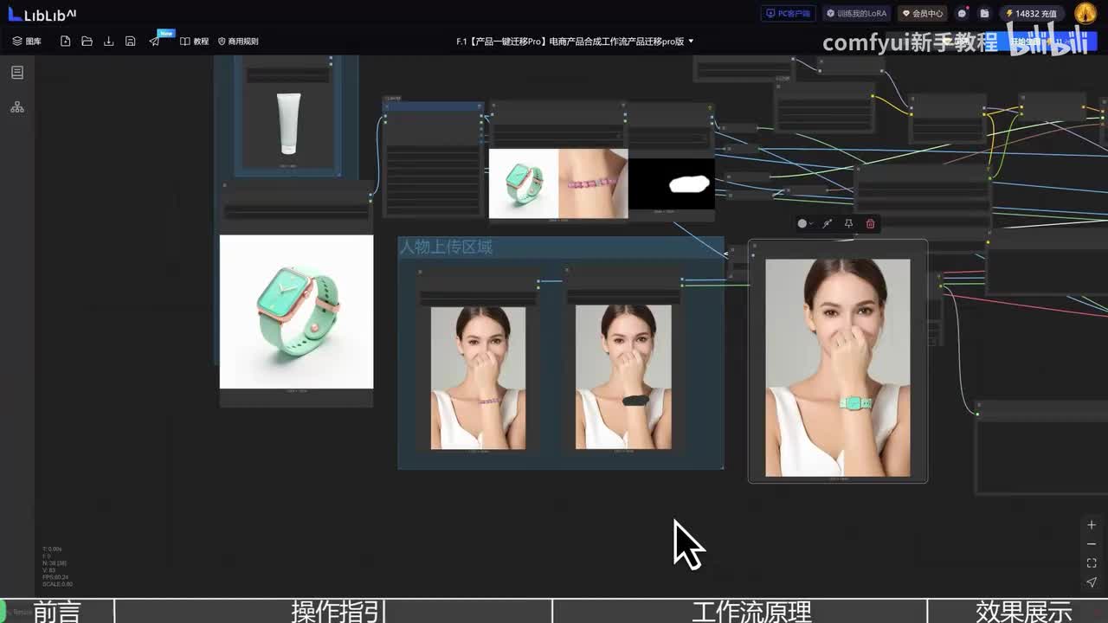Expand the workflow title dropdown arrow
This screenshot has height=623, width=1108.
coord(691,42)
